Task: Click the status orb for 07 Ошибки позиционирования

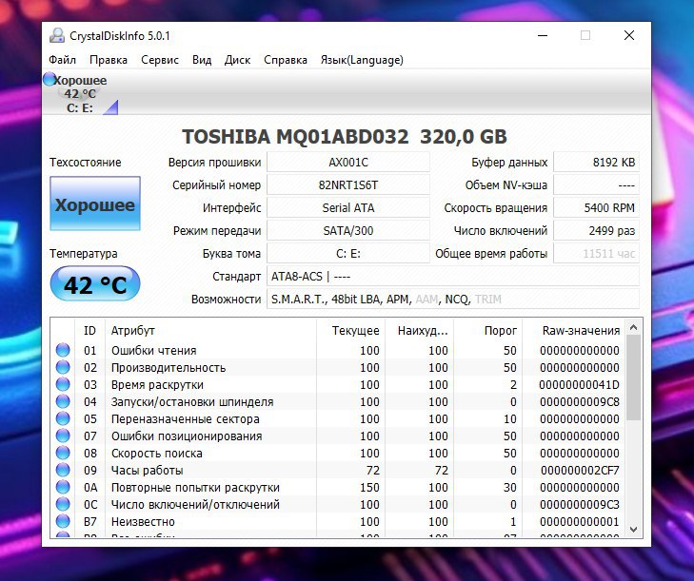Action: (63, 436)
